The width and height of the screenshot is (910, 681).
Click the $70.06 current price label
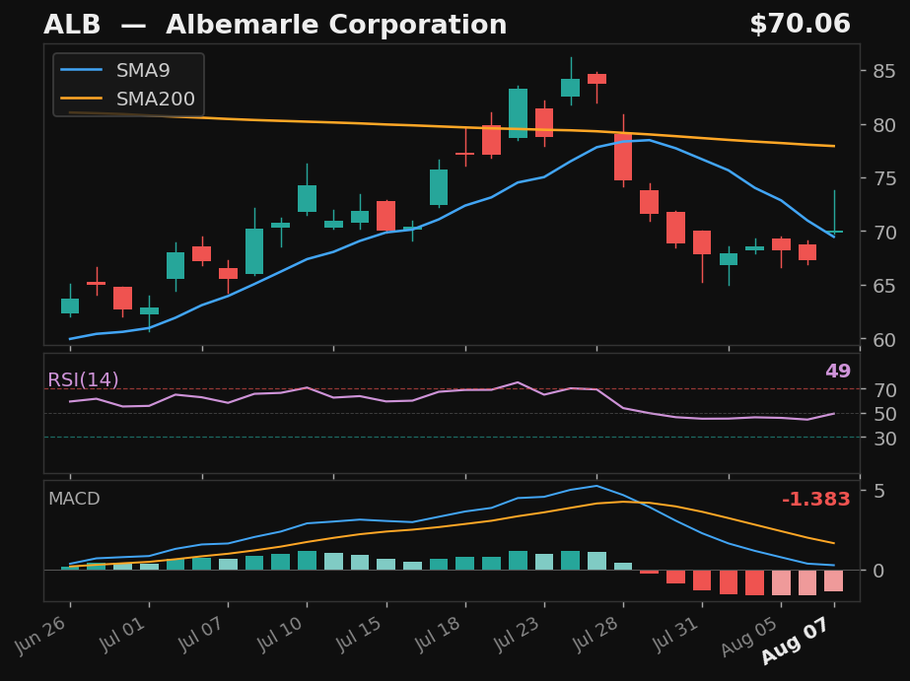[800, 25]
